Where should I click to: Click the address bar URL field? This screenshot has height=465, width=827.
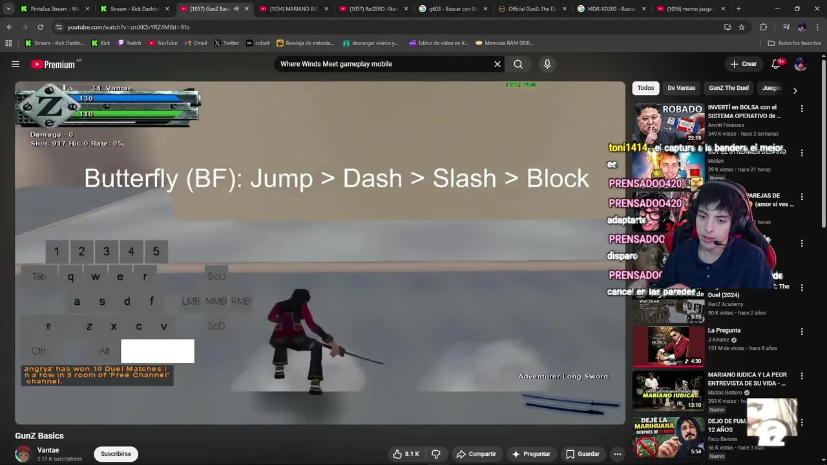click(388, 27)
